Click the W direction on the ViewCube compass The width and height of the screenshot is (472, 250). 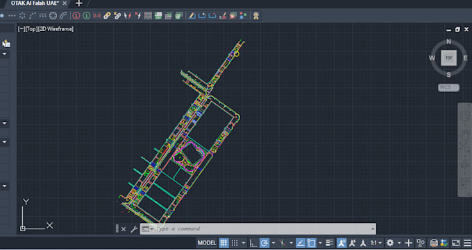[432, 58]
